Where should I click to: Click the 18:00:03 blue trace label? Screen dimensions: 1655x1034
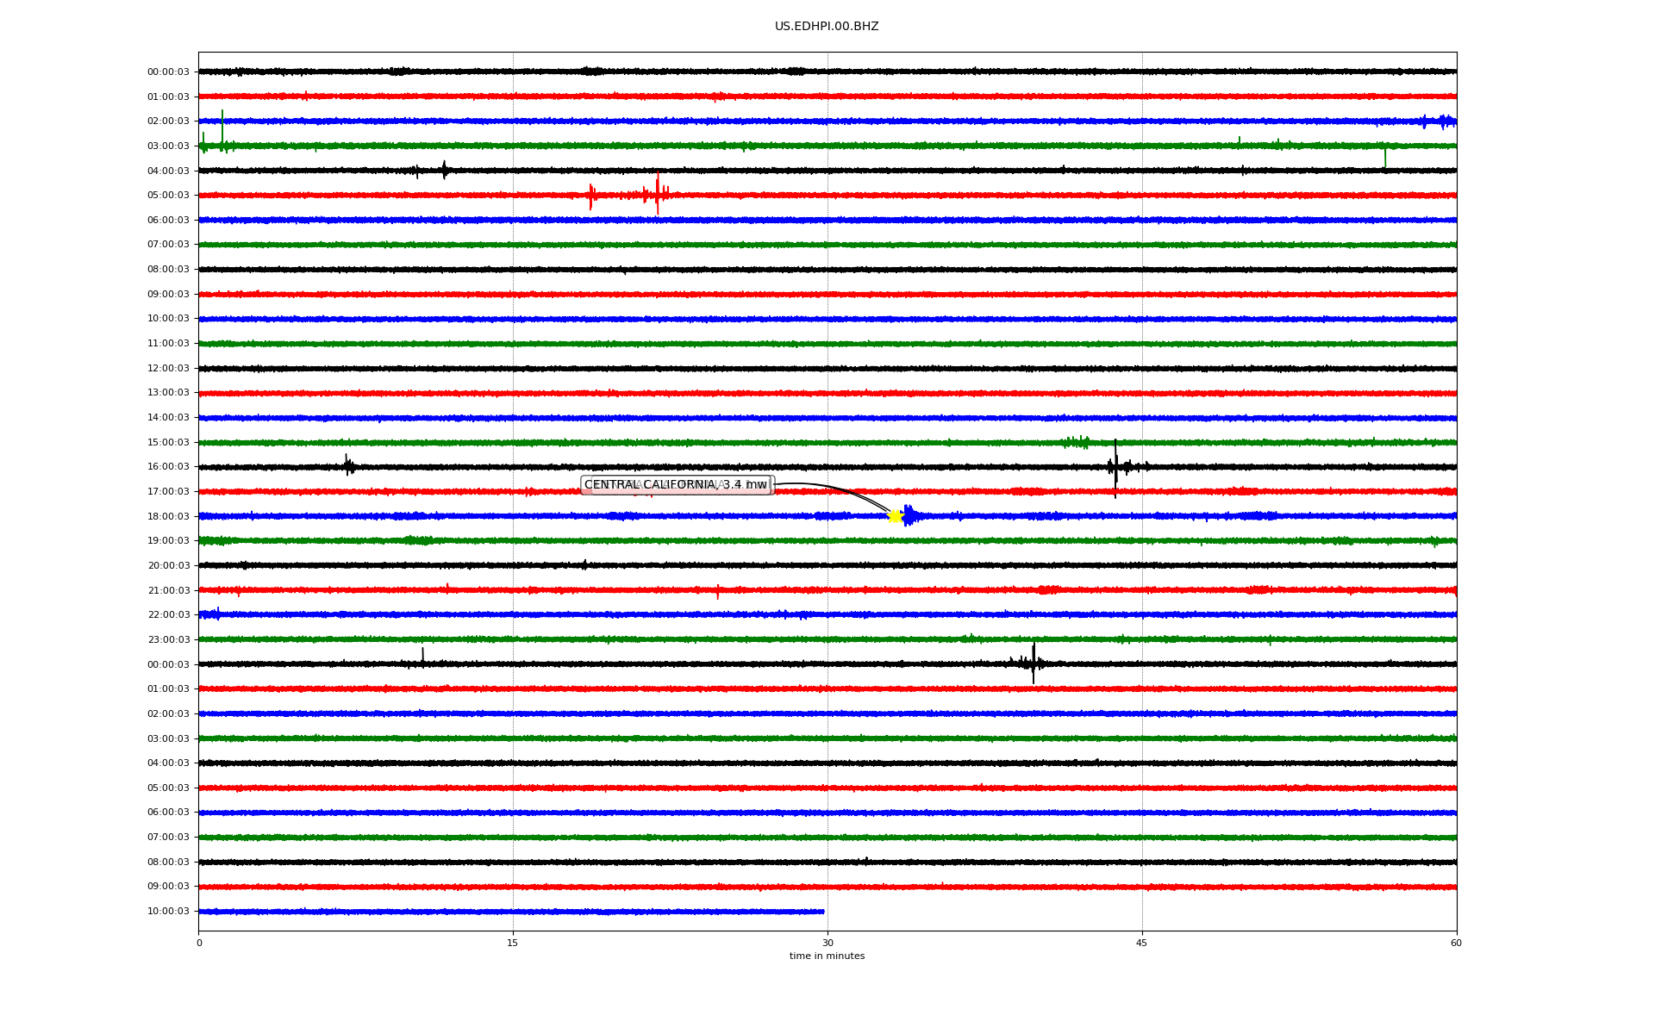[x=168, y=516]
